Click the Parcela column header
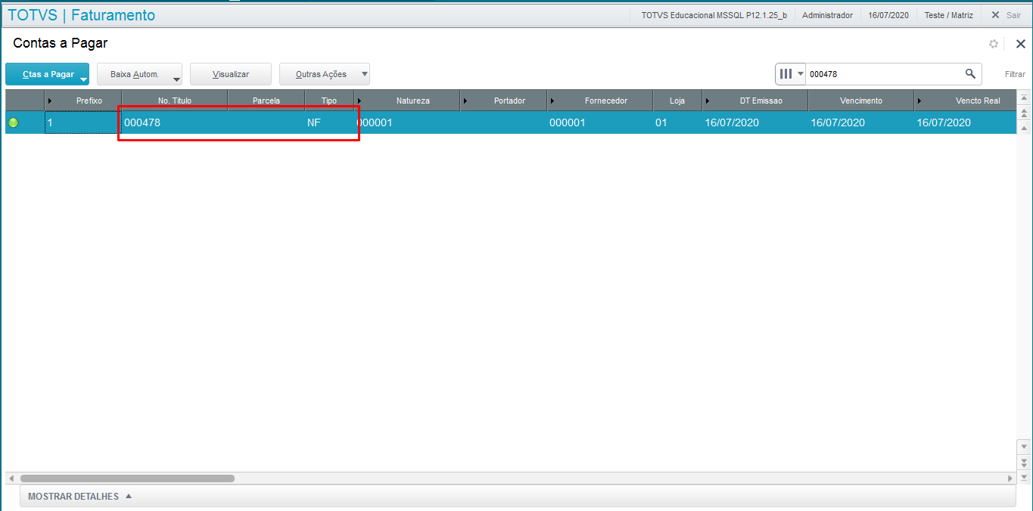Image resolution: width=1033 pixels, height=511 pixels. (266, 101)
